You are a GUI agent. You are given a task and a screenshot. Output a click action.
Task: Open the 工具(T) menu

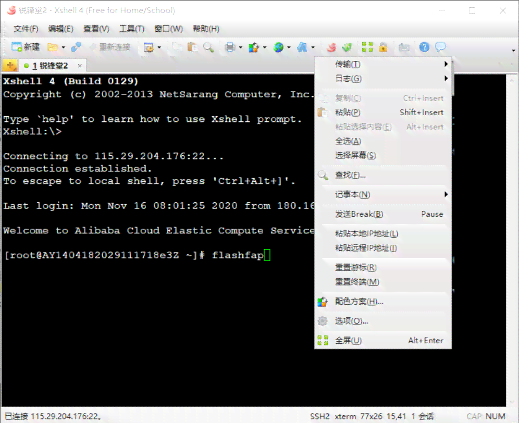pos(132,29)
